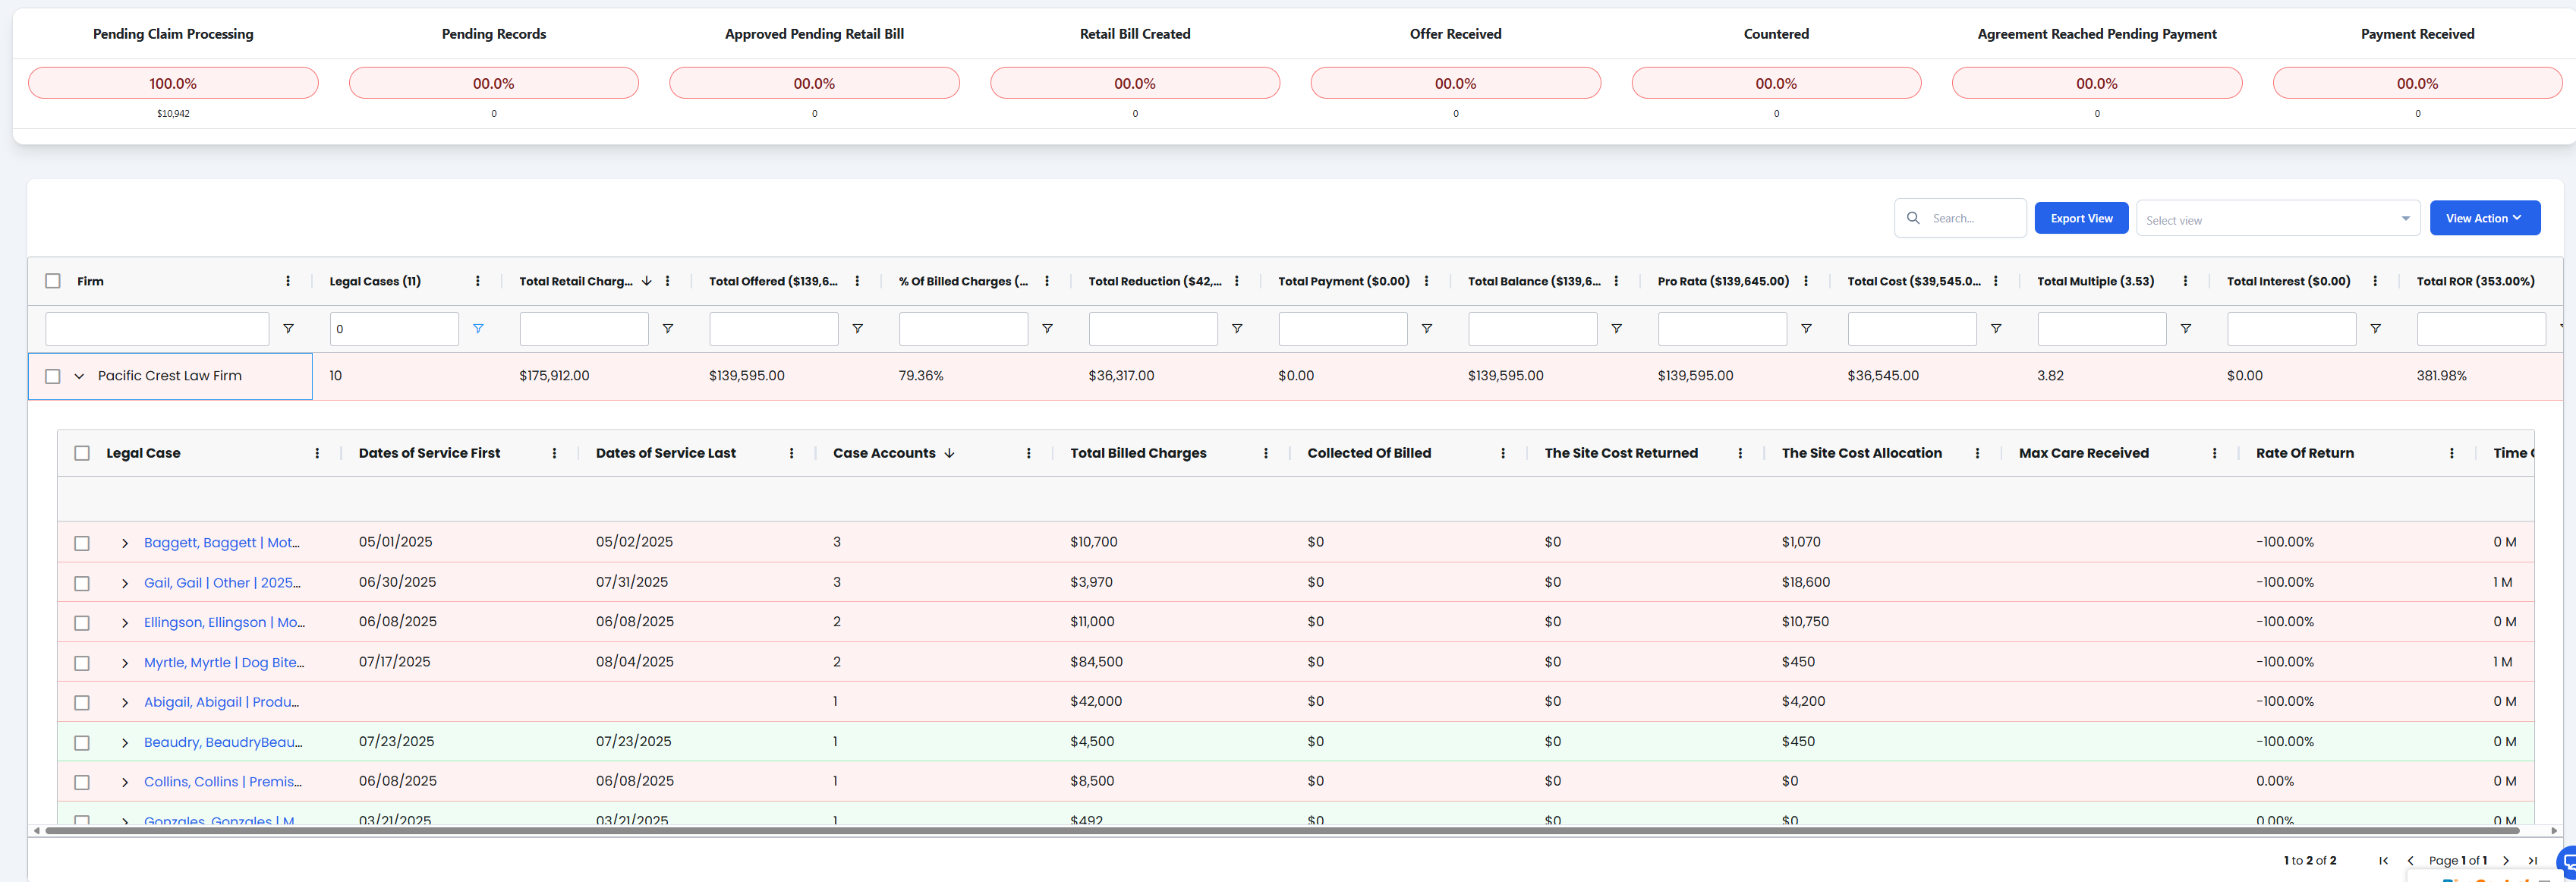Jump to last page with the pagination icon
This screenshot has height=882, width=2576.
point(2533,860)
